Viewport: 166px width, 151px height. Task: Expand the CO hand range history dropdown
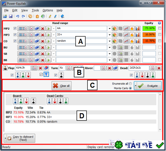(x=109, y=41)
